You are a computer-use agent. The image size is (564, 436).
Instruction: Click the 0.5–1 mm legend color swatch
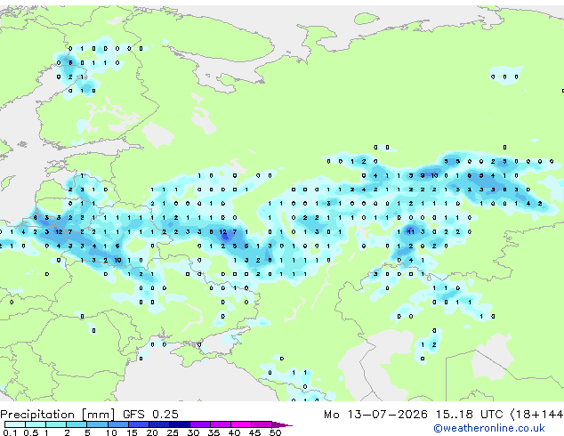tap(36, 424)
